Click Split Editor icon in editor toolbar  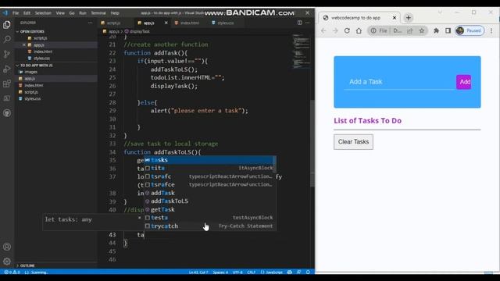click(x=300, y=23)
